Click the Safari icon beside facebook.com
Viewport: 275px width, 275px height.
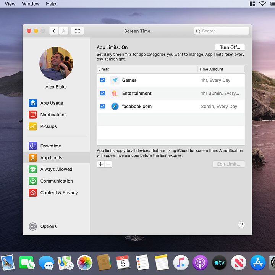click(115, 106)
